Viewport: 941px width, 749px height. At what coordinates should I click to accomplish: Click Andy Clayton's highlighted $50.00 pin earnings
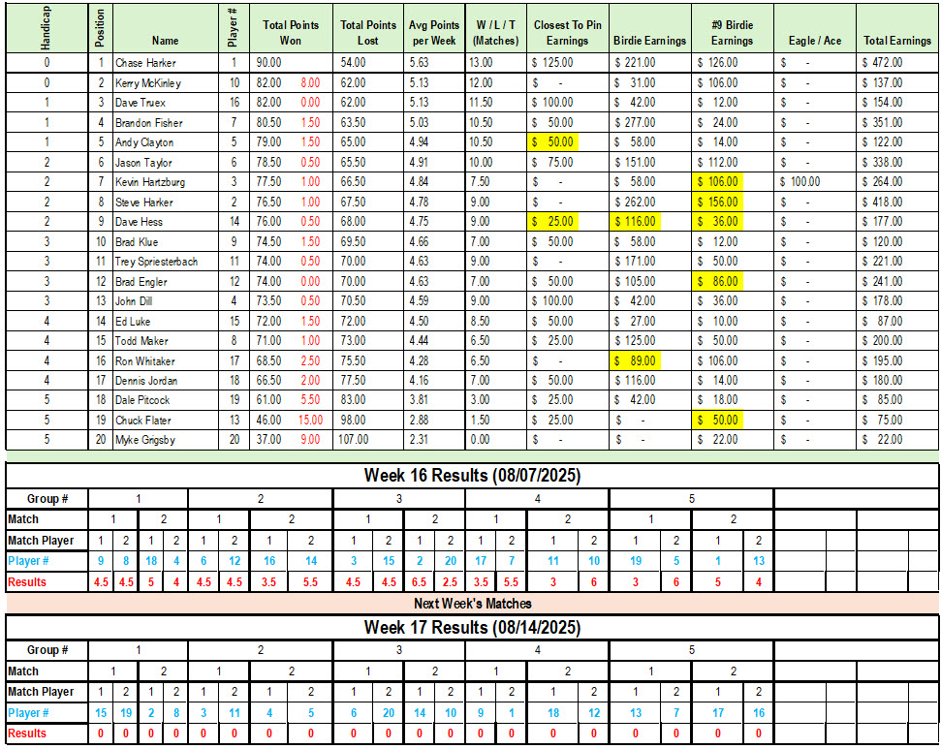(x=554, y=141)
